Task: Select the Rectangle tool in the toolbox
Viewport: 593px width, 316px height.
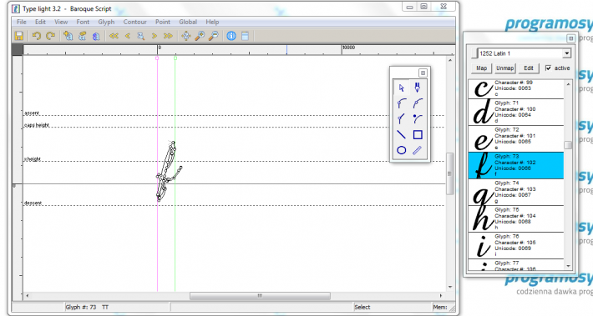Action: tap(417, 134)
